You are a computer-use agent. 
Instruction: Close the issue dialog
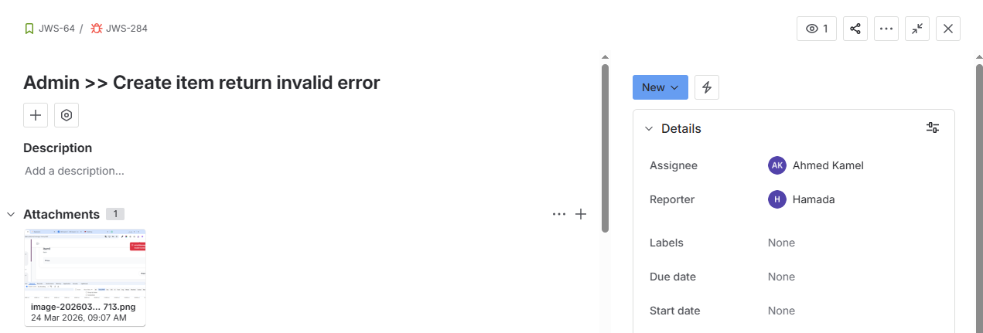[947, 29]
